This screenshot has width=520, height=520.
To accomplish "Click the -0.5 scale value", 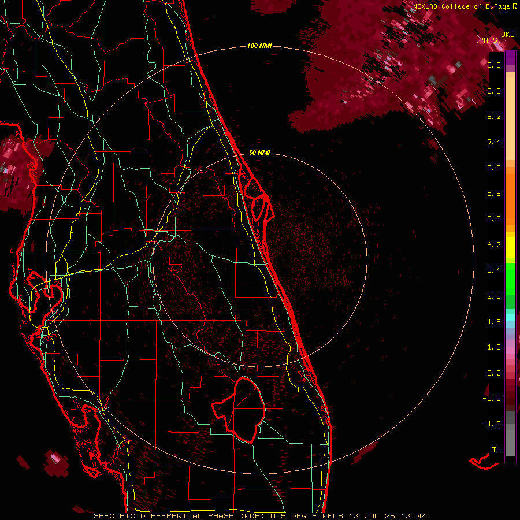I will 492,399.
